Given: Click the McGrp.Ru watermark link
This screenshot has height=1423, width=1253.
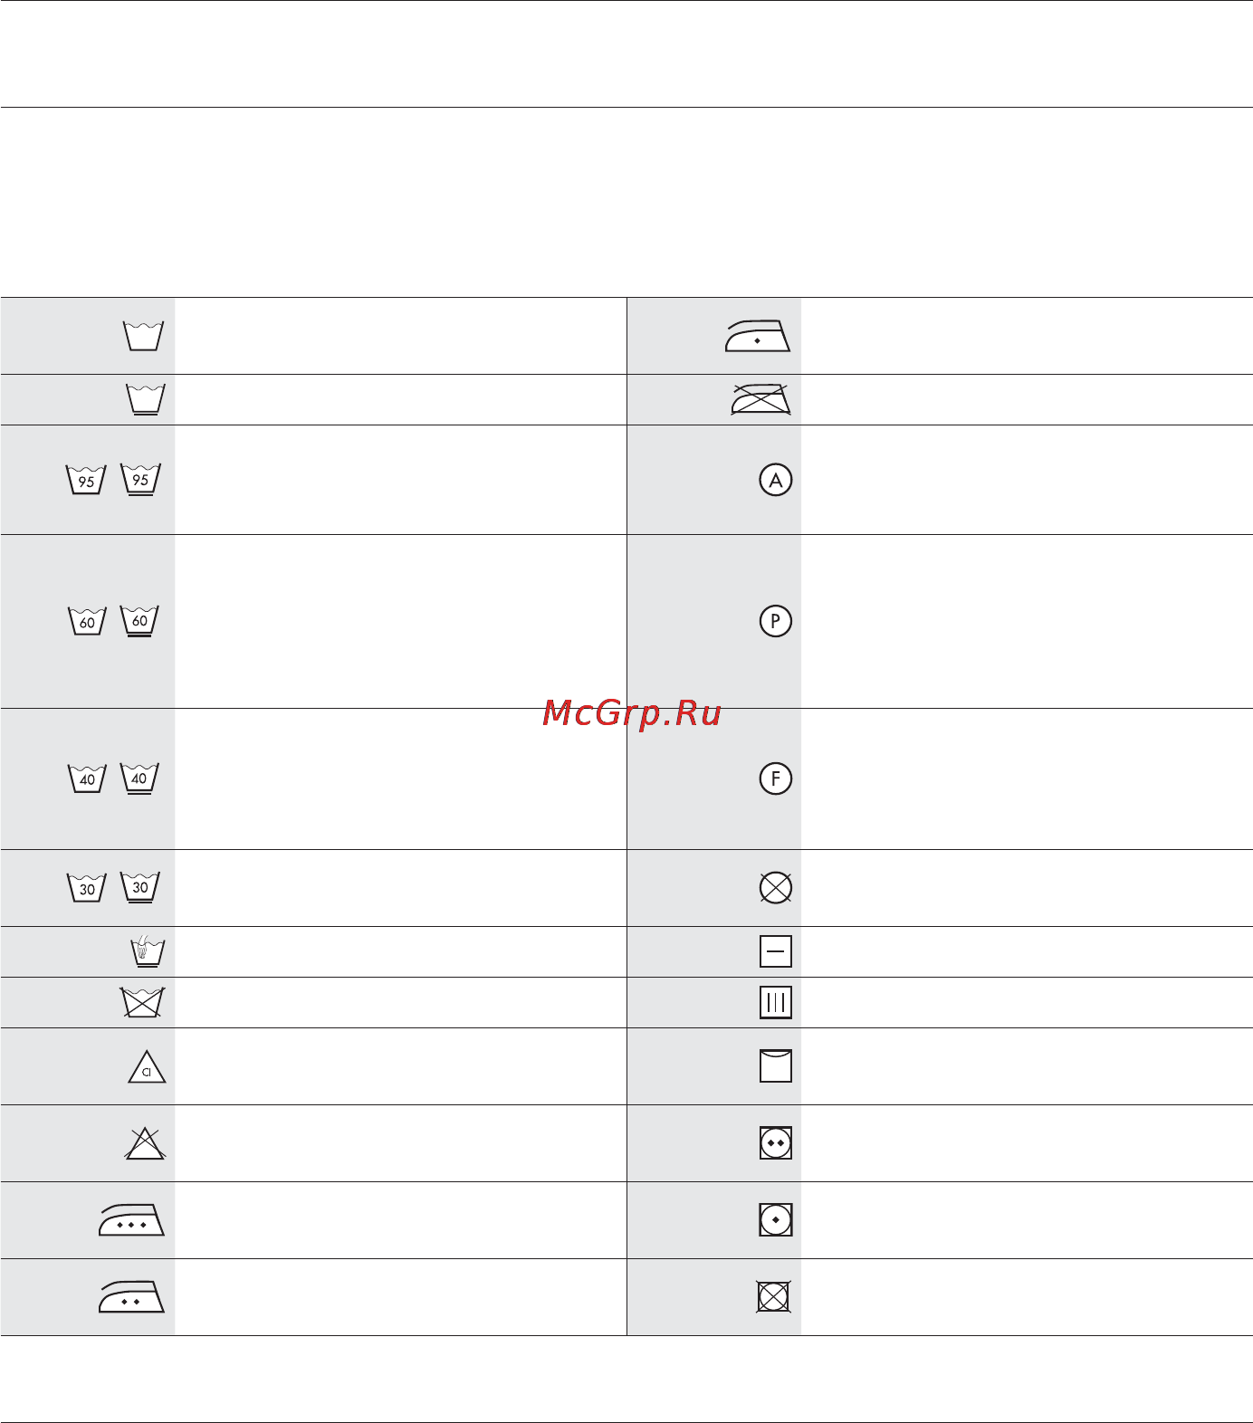Looking at the screenshot, I should (632, 714).
